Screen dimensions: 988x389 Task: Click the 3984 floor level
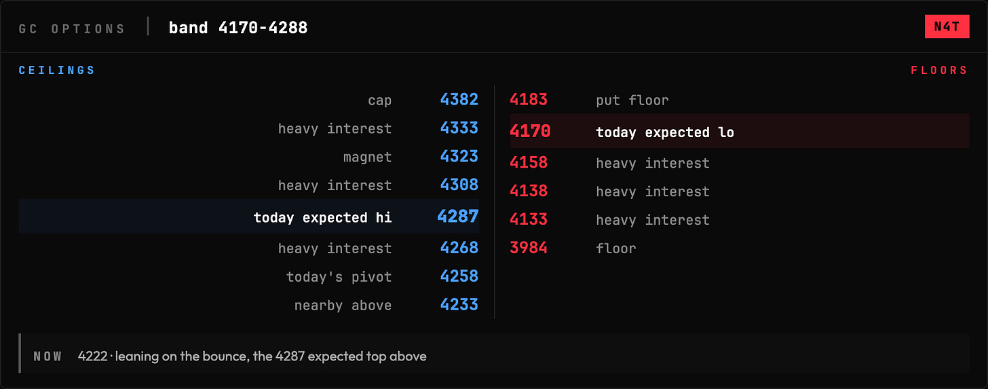tap(740, 248)
